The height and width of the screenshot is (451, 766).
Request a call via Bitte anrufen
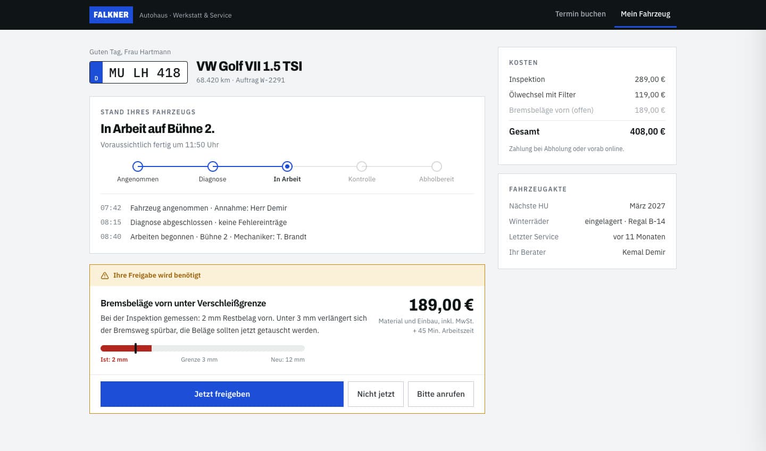pyautogui.click(x=440, y=394)
